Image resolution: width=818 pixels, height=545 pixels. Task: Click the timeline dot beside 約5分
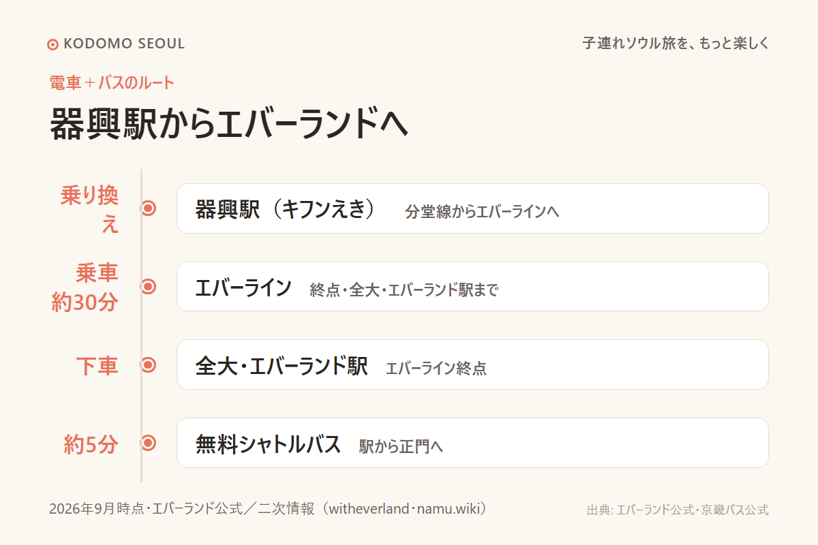coord(149,443)
